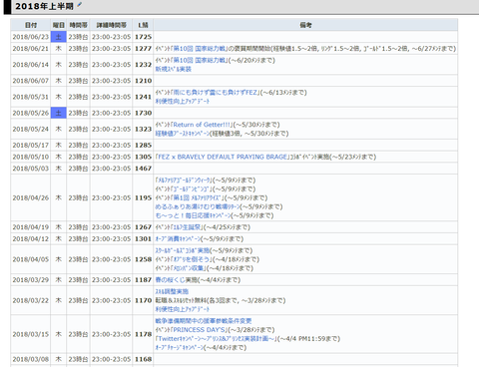Open FEZ x BRAVELY DEFAULT PRAYING BRAGE link

223,157
